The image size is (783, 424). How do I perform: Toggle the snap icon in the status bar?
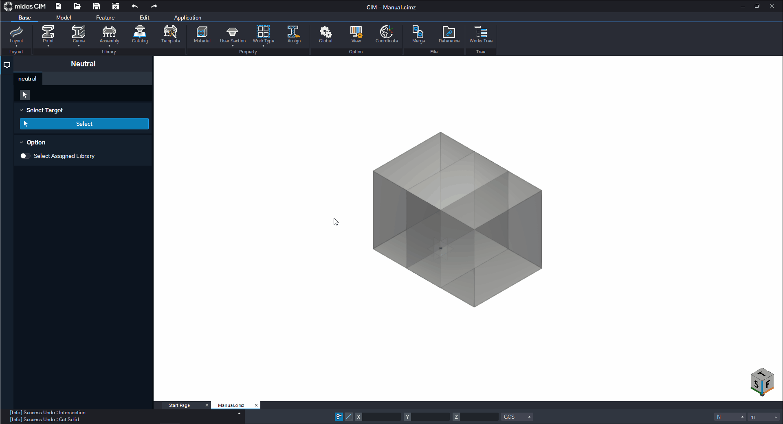tap(339, 417)
